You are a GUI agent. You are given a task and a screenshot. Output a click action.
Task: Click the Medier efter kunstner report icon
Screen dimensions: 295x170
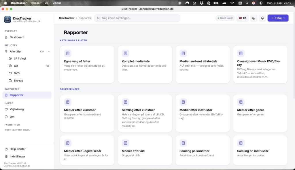(68, 102)
